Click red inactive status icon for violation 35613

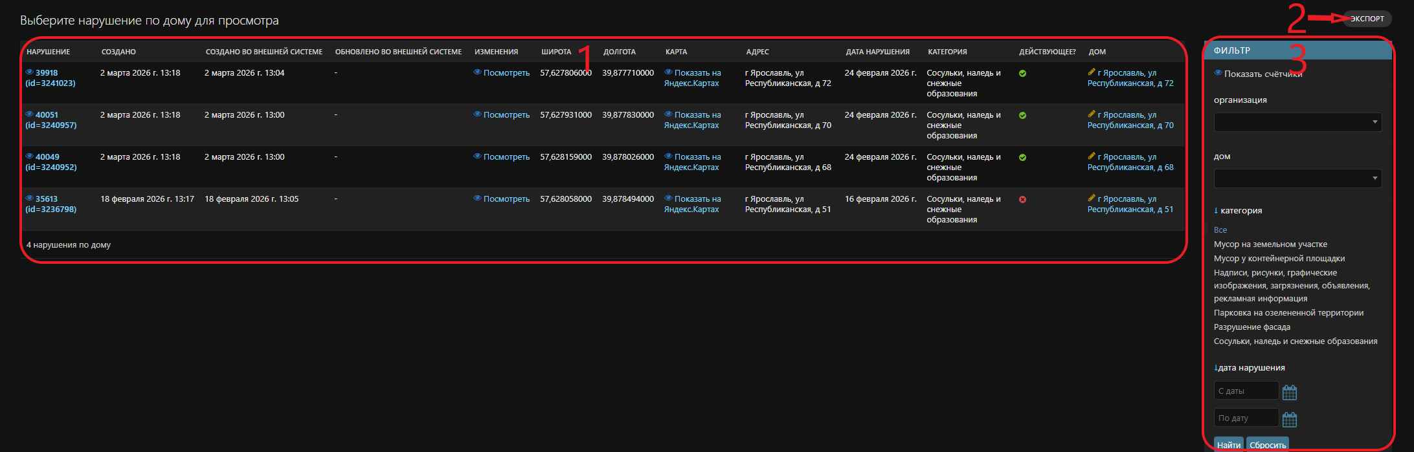coord(1022,200)
